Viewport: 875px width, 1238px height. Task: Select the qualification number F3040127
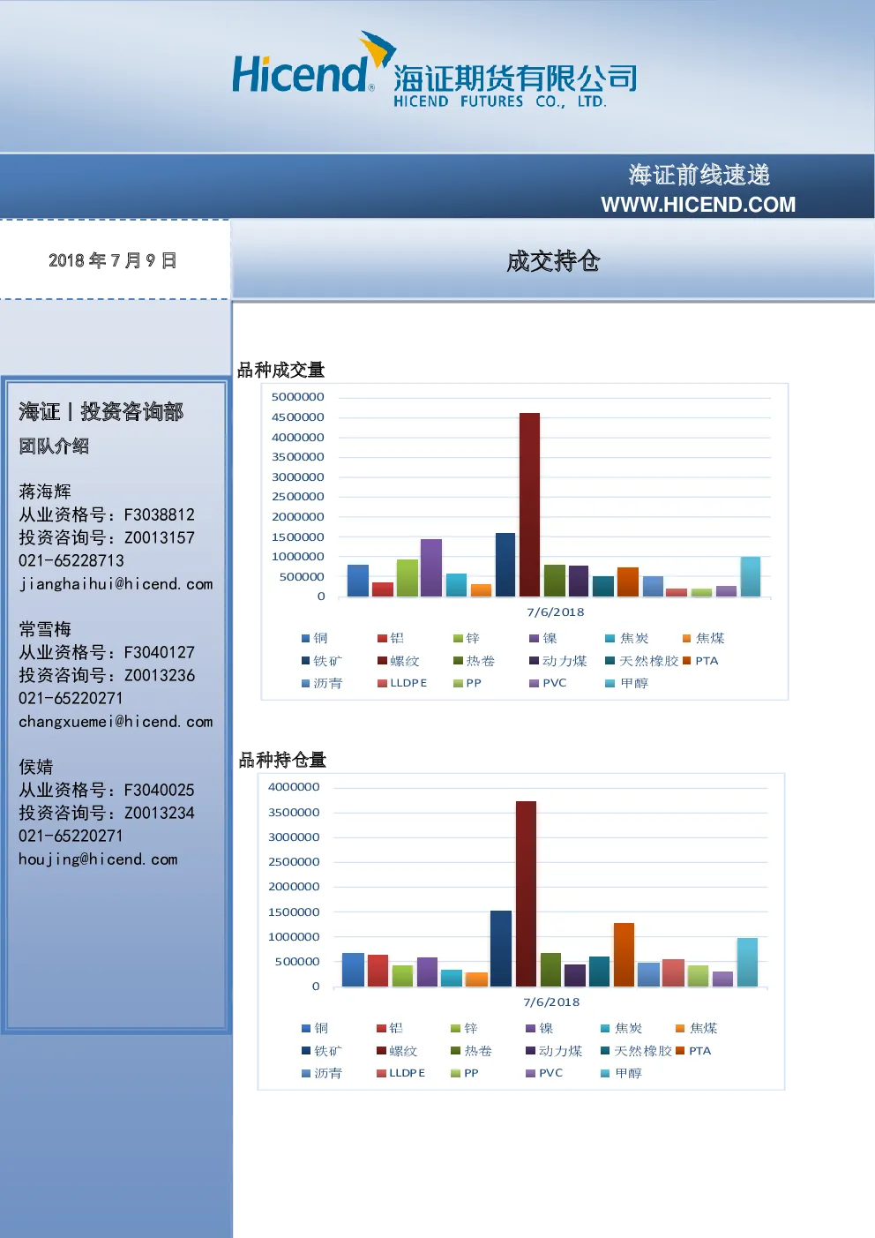pos(160,653)
